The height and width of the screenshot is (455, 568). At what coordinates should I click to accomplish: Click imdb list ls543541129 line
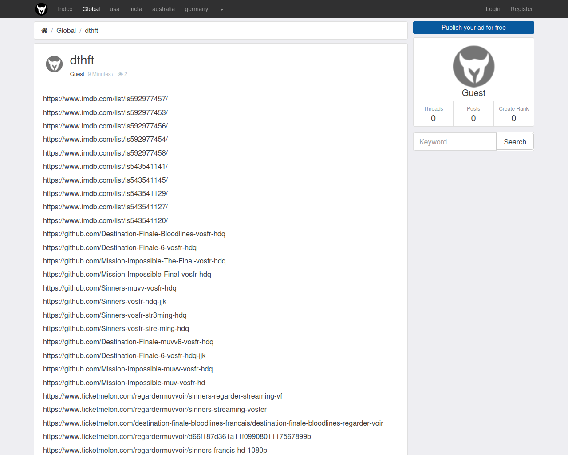tap(105, 193)
